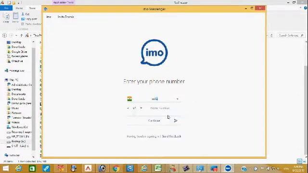Open Quick Access Toolbar customize dropdown
Image resolution: width=308 pixels, height=173 pixels.
18,3
